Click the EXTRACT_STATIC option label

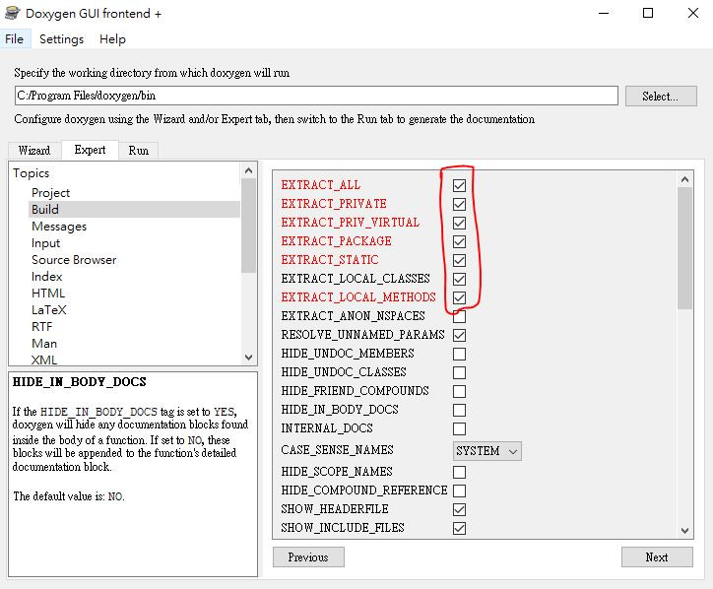coord(330,260)
